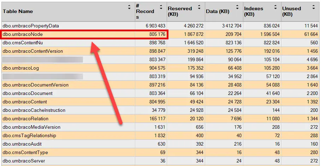This screenshot has width=321, height=166.
Task: Click unused value 61 664
Action: 311,34
